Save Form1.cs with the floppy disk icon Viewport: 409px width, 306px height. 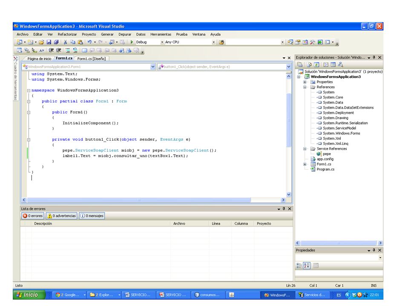[49, 42]
